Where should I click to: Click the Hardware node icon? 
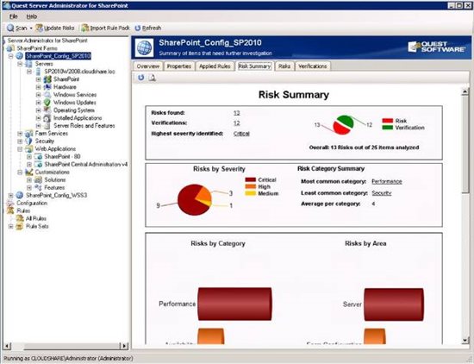(47, 87)
